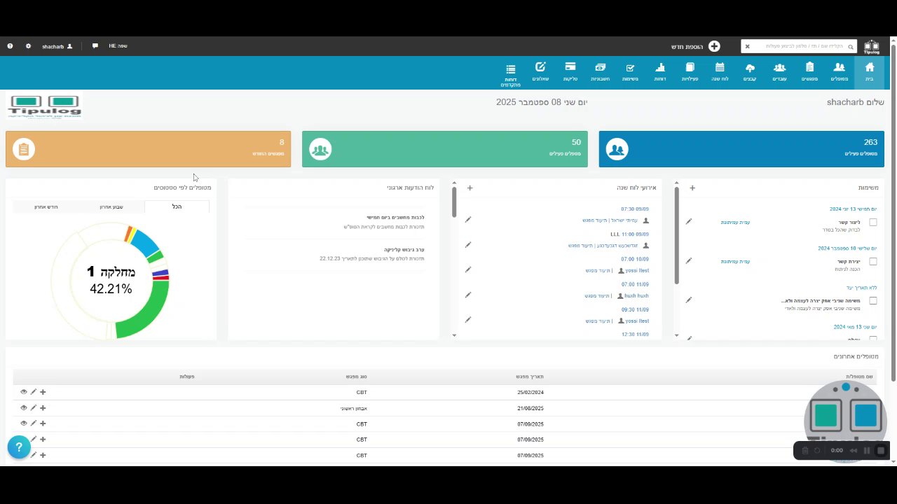Click the settings gear in top bar
897x504 pixels.
point(29,46)
